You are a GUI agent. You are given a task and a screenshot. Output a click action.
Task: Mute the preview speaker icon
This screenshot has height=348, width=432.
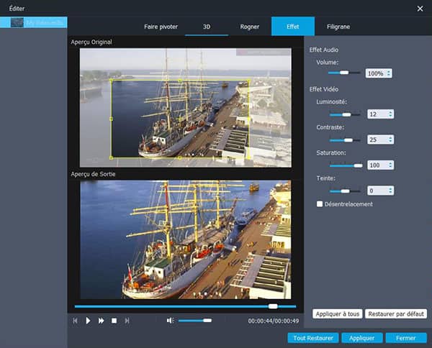(170, 320)
